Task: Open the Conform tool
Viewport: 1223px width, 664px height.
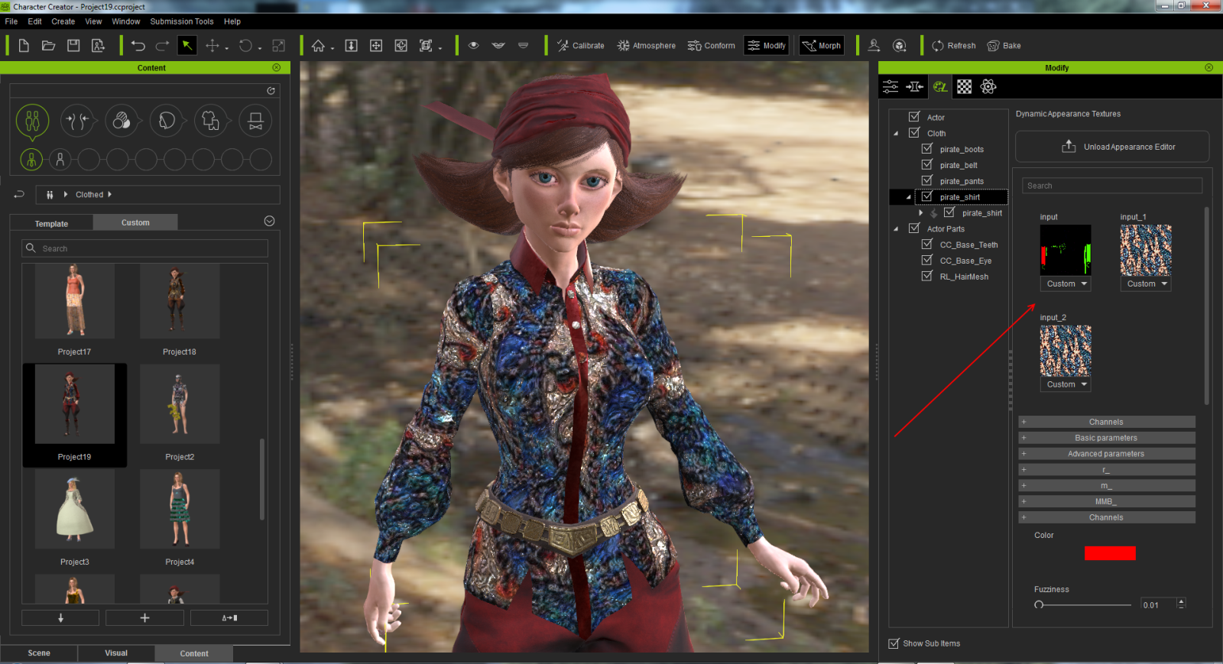Action: (x=712, y=46)
